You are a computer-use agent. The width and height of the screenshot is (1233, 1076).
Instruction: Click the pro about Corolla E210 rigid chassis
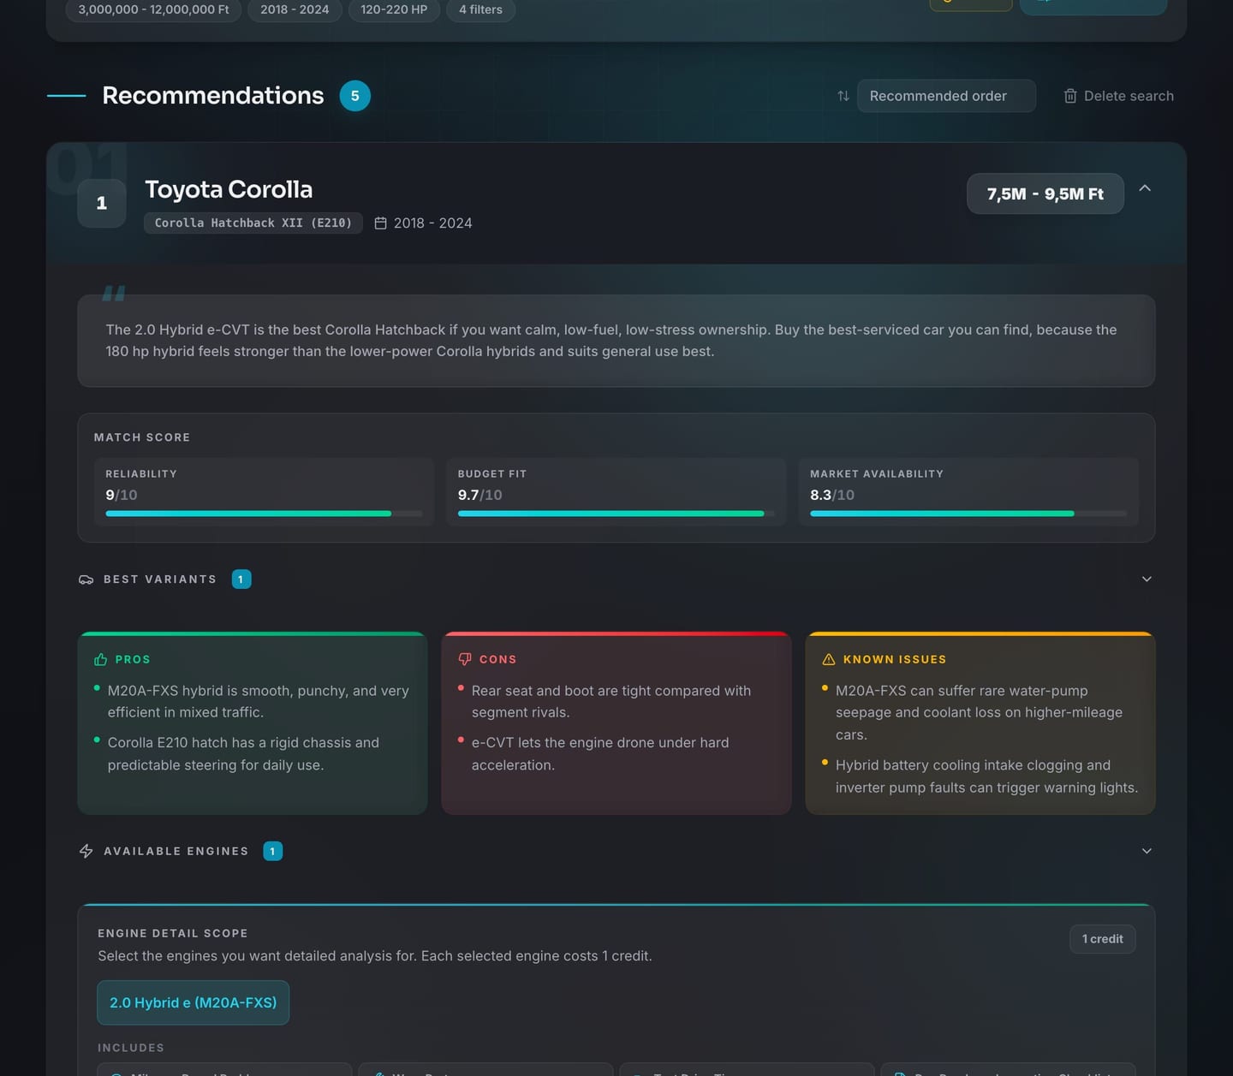point(243,754)
